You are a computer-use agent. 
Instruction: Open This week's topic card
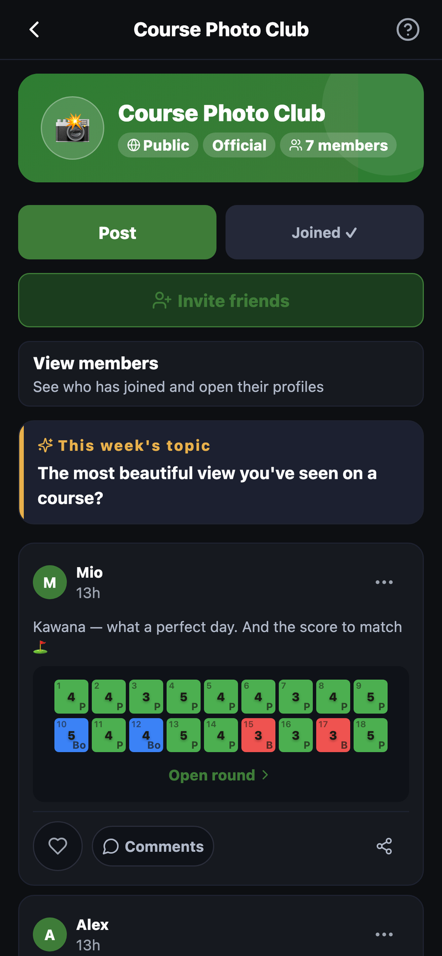(x=221, y=473)
